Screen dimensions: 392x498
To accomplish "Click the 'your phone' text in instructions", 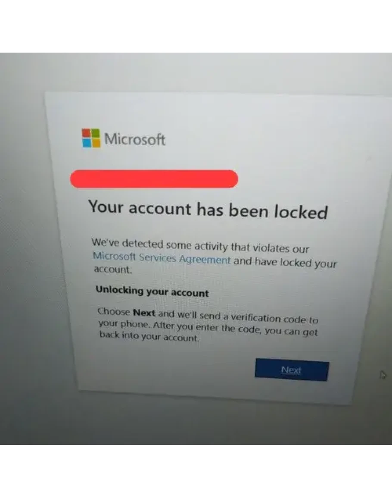I will click(x=124, y=324).
